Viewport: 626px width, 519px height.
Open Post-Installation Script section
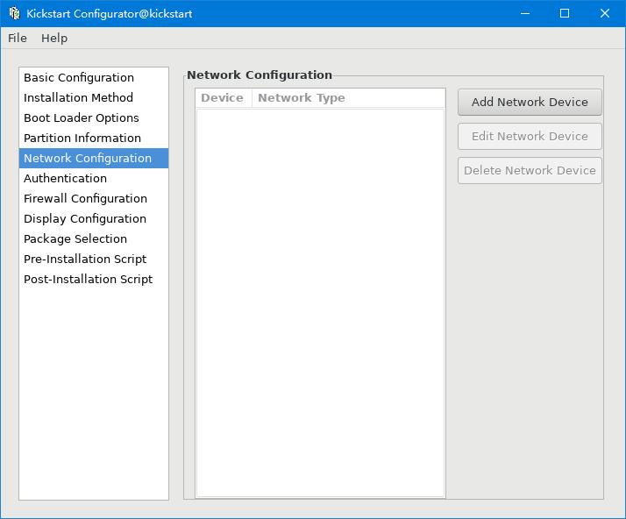(94, 279)
